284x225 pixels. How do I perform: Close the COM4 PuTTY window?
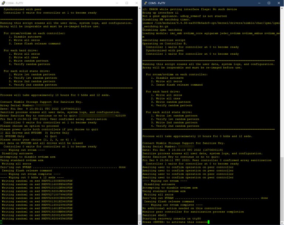tap(136, 3)
